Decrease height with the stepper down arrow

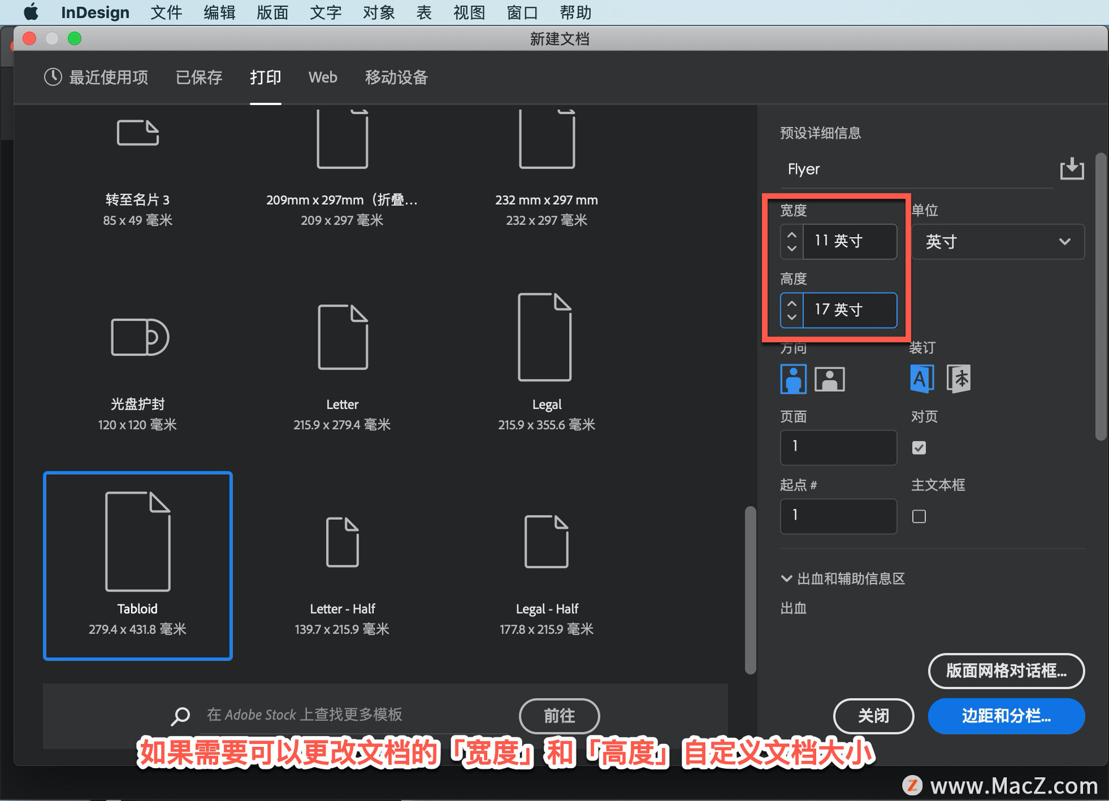(792, 317)
